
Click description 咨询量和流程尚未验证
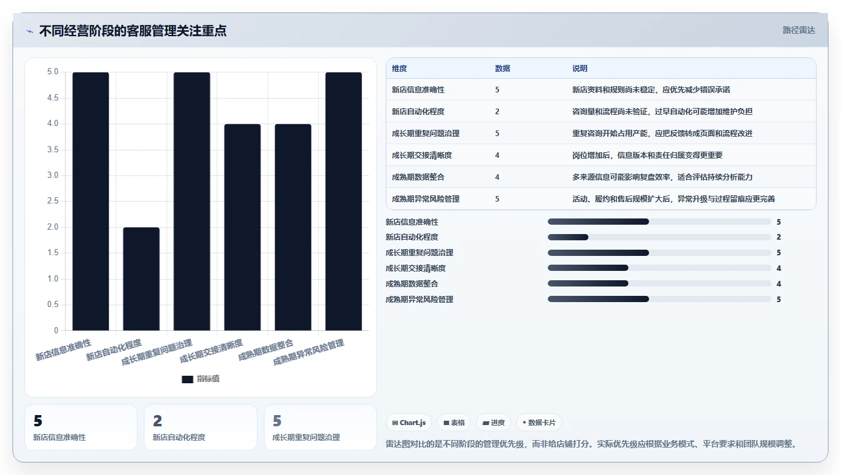pyautogui.click(x=662, y=112)
